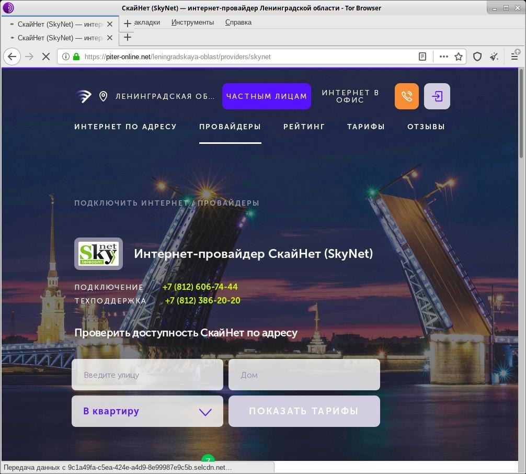
Task: Stop page loading with the X button
Action: [46, 57]
